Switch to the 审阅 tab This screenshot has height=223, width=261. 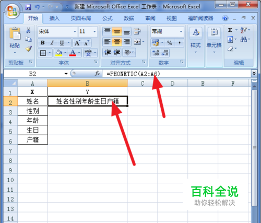[x=150, y=18]
